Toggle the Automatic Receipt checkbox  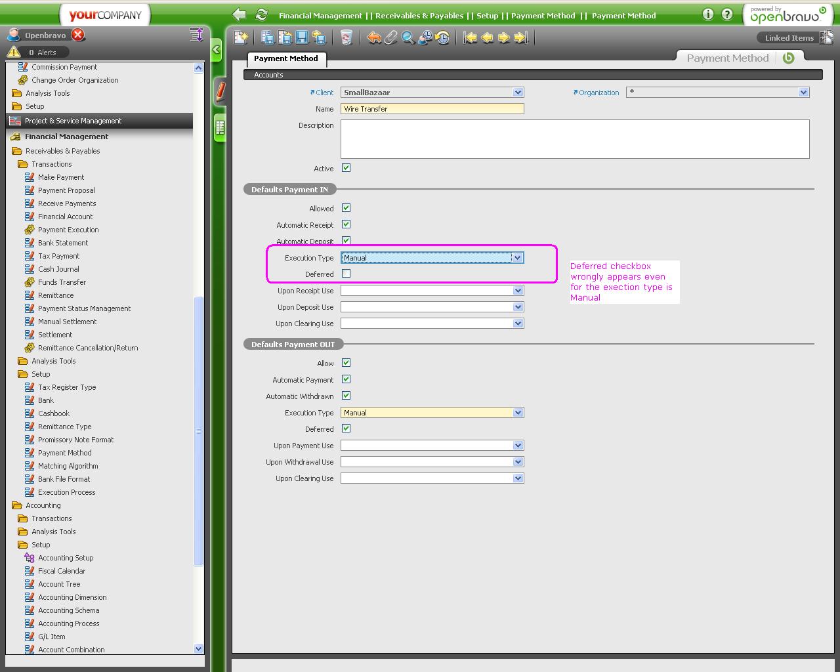[346, 224]
